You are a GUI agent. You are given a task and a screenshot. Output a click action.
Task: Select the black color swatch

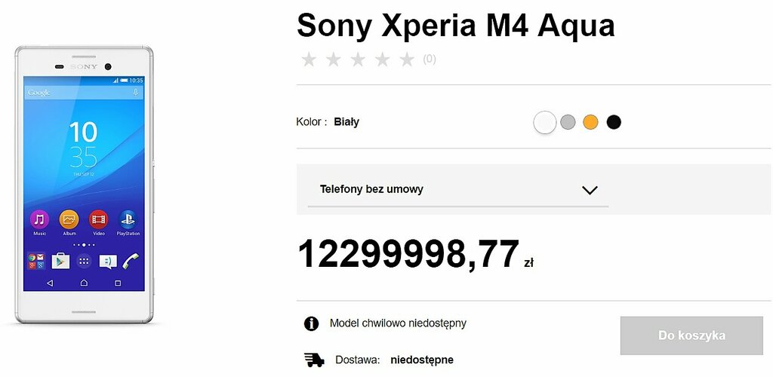(614, 122)
